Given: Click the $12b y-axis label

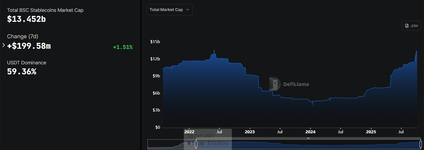Looking at the screenshot, I should point(155,59).
